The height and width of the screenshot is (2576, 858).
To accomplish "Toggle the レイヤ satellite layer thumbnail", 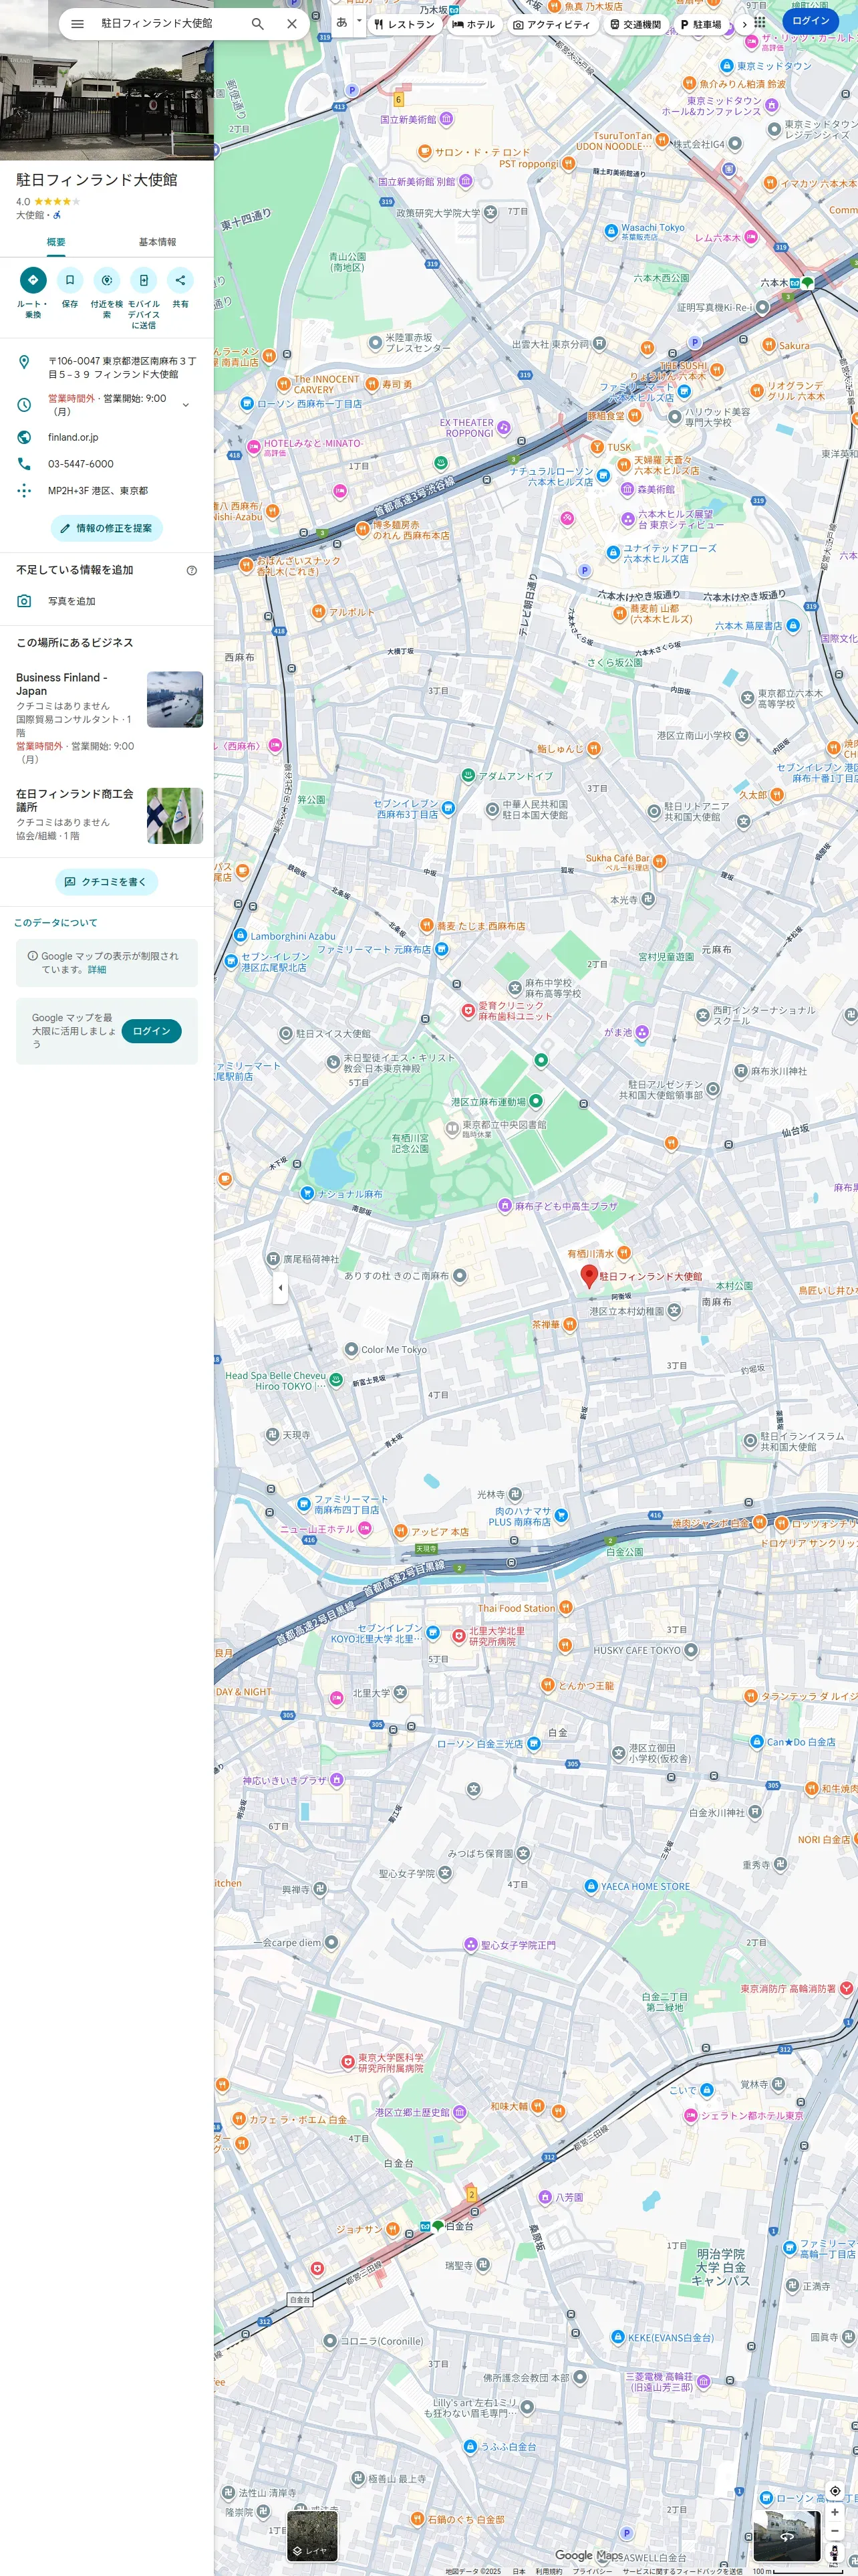I will click(313, 2535).
